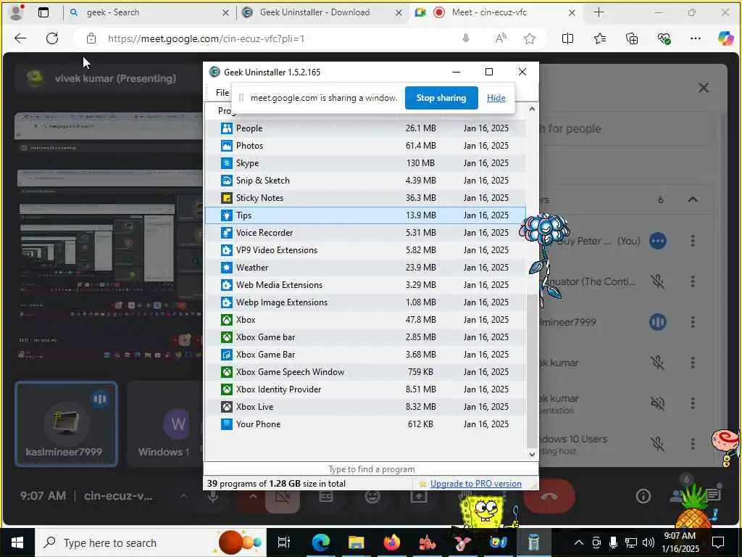The height and width of the screenshot is (557, 742).
Task: Select the Voice Recorder icon
Action: (227, 233)
